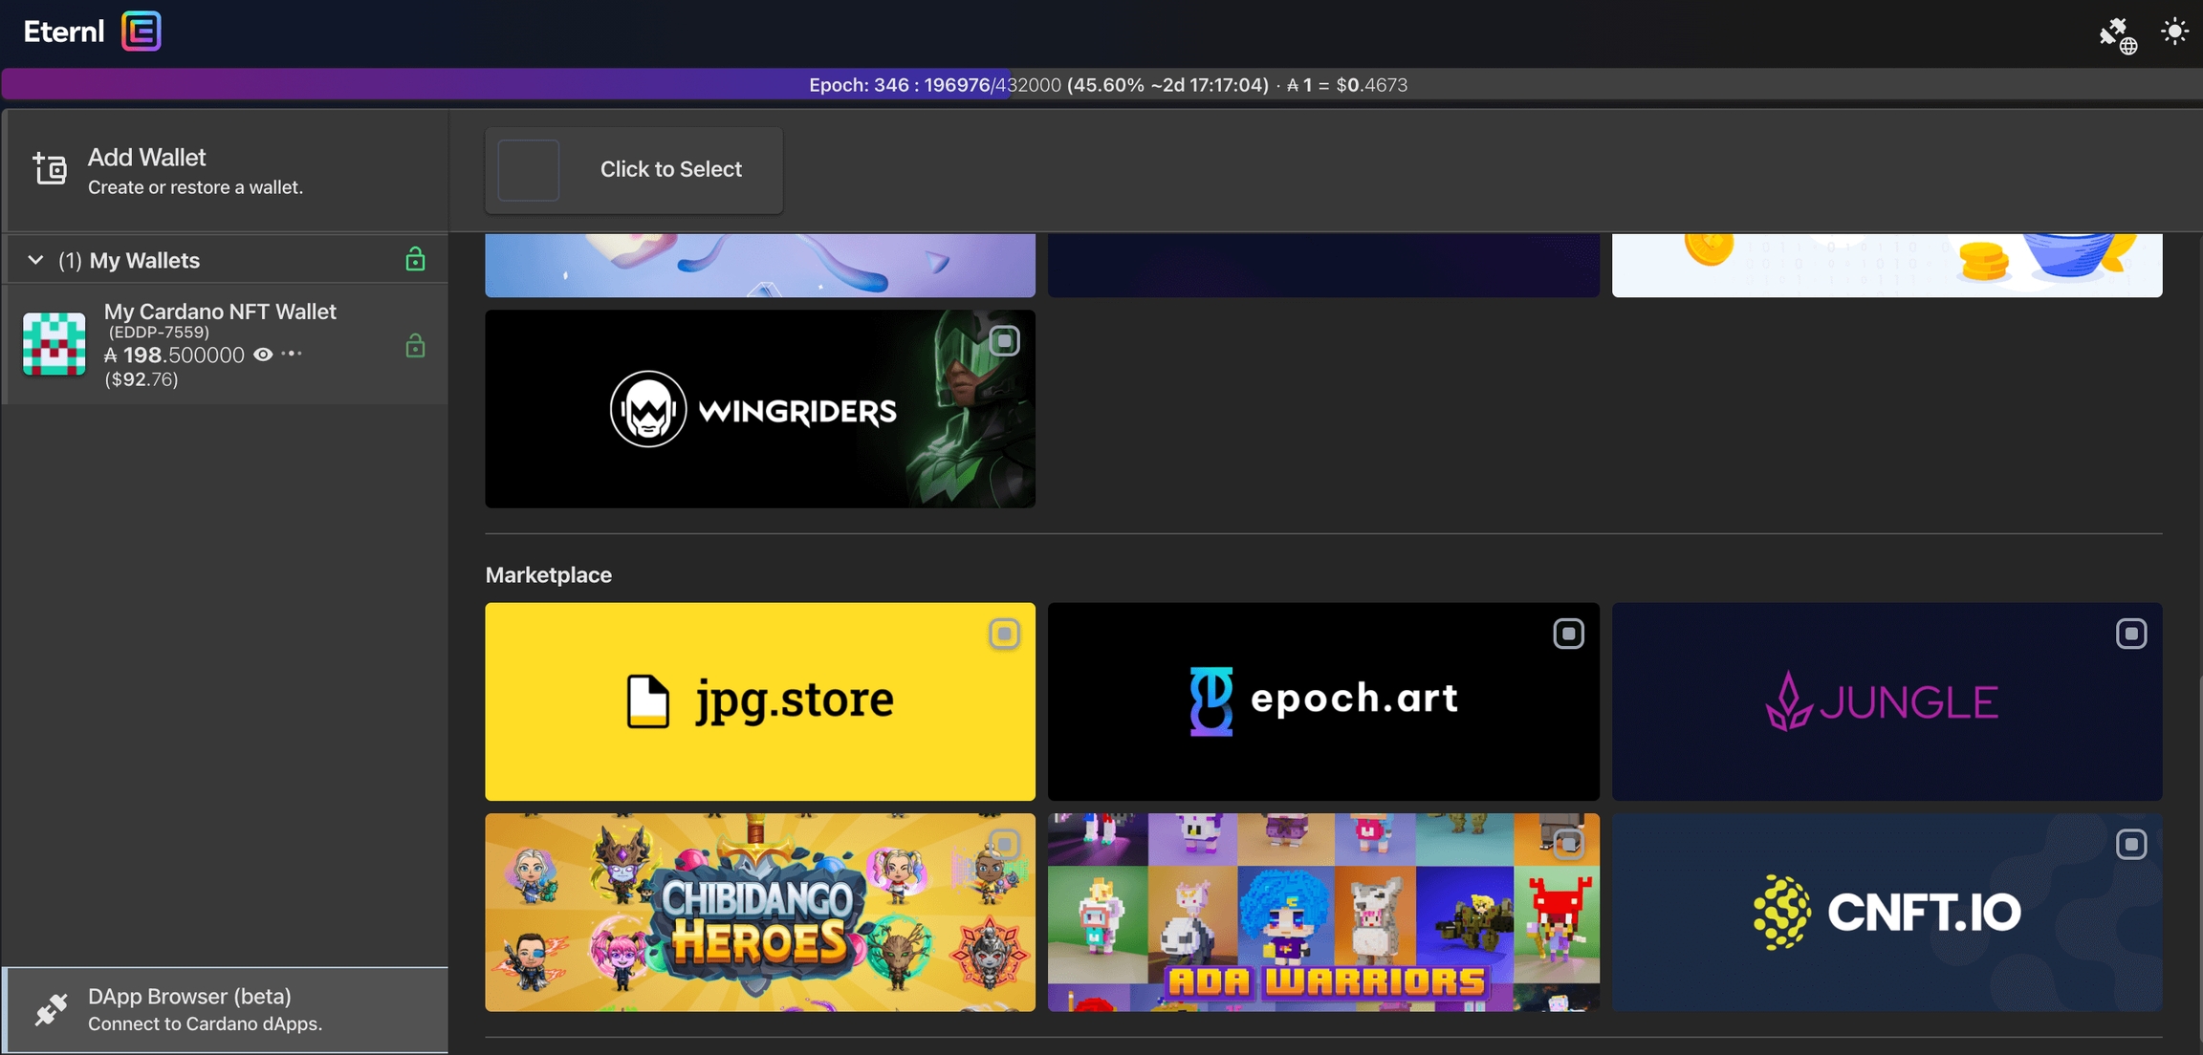Screen dimensions: 2203x1055
Task: Click the lock on My Cardano NFT Wallet
Action: (x=415, y=346)
